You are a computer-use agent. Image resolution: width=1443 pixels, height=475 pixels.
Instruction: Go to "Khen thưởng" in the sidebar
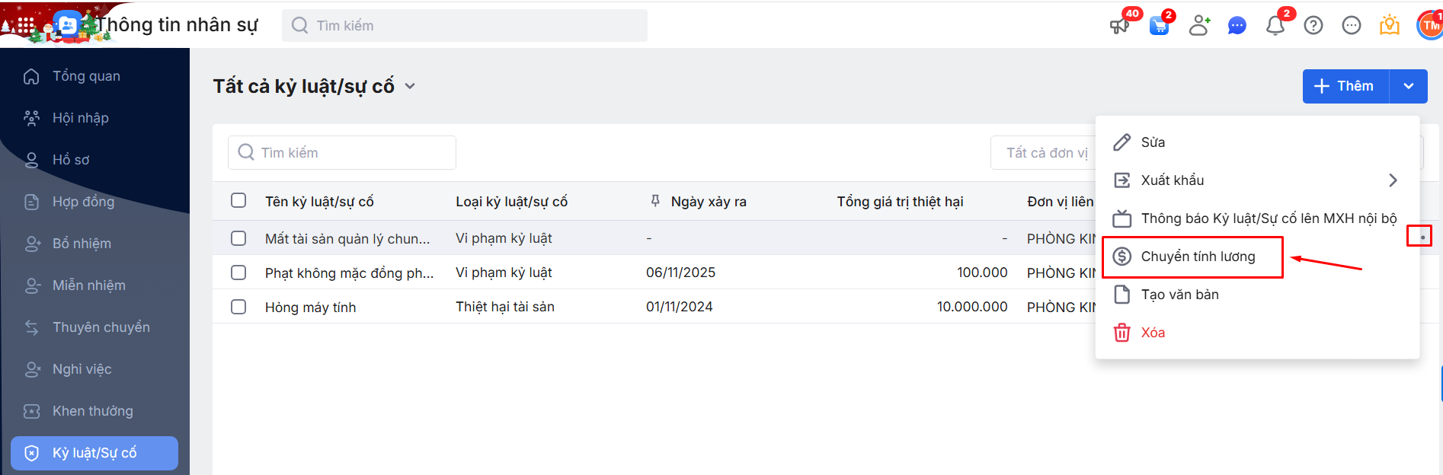[x=92, y=411]
